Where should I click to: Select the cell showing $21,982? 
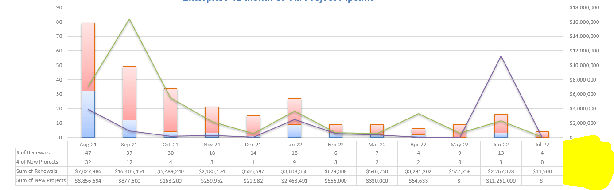pyautogui.click(x=253, y=180)
